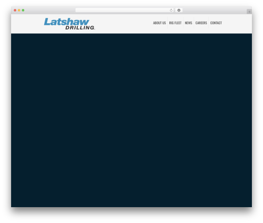
Task: Open the About Us menu item
Action: coord(159,23)
